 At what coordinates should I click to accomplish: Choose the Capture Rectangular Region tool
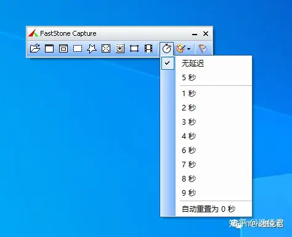[78, 49]
